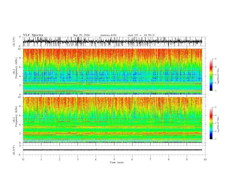The height and width of the screenshot is (179, 231).
Task: Click the ch.3(V) axis label
Action: (x=14, y=150)
